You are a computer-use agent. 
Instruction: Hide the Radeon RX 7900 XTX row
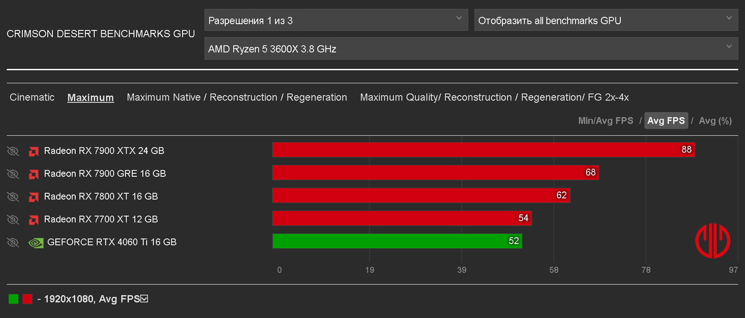pos(13,151)
